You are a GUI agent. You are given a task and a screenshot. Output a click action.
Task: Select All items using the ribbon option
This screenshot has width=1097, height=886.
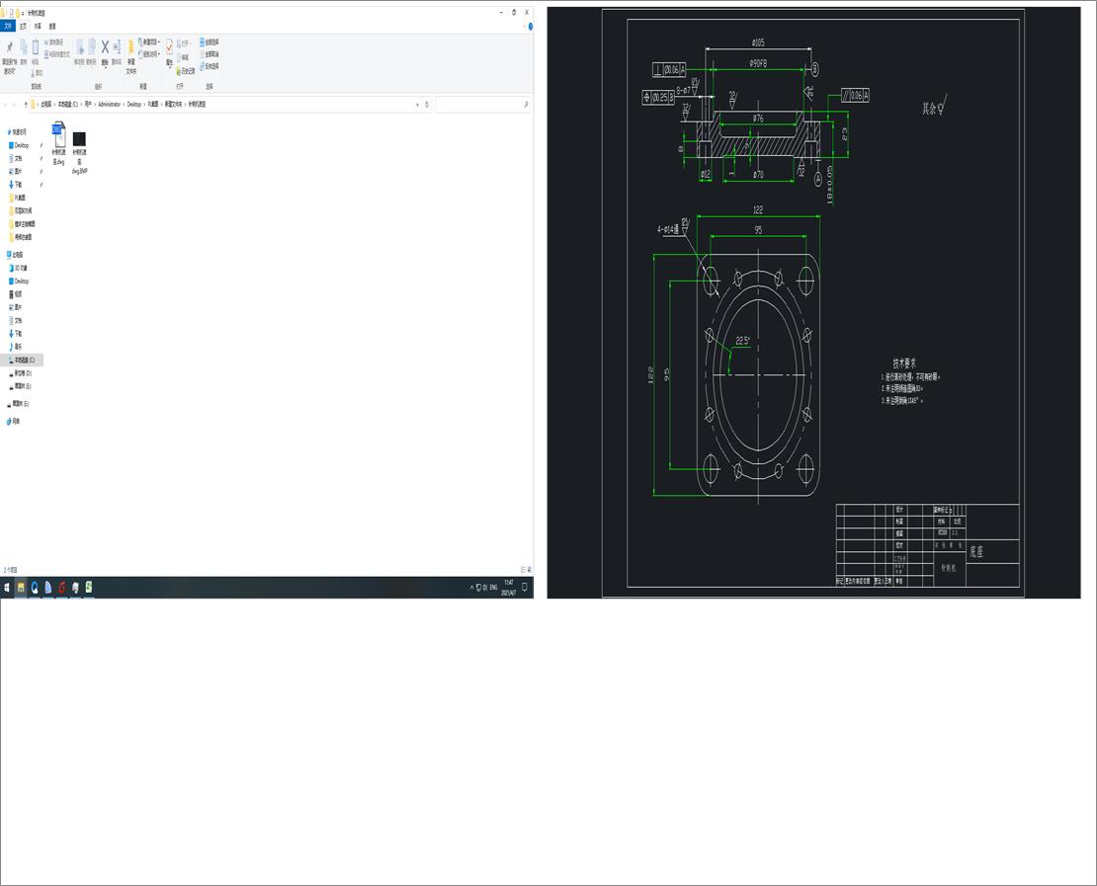(208, 41)
